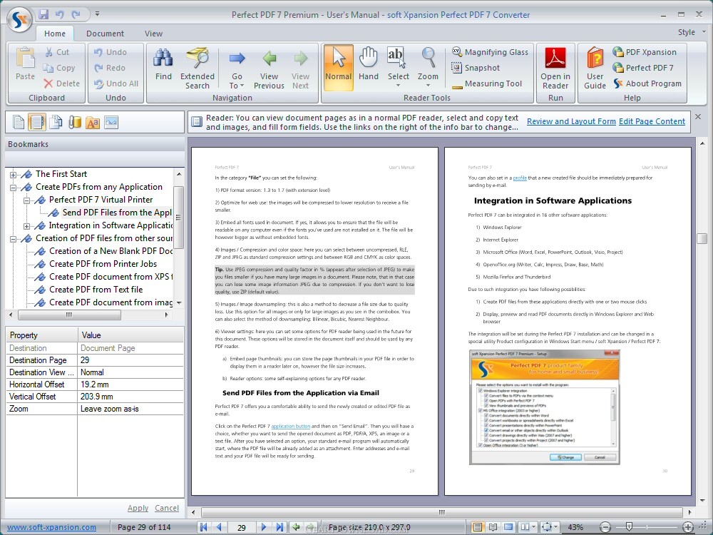713x535 pixels.
Task: Zoom in using the plus button
Action: point(688,527)
